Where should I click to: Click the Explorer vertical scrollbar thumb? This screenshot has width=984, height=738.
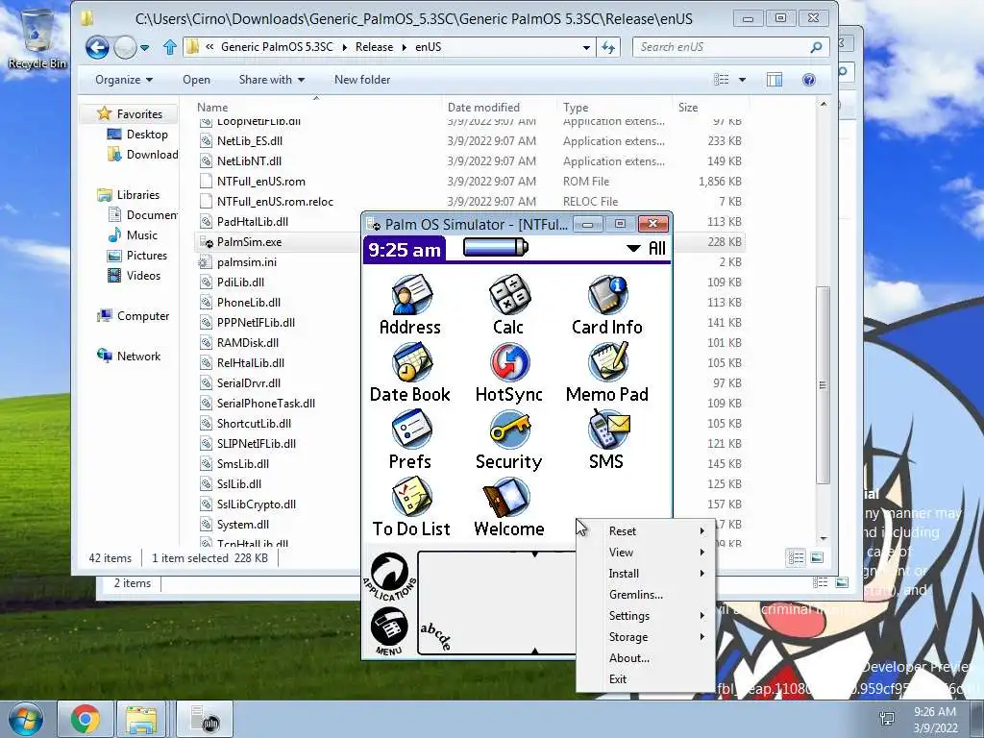[823, 384]
